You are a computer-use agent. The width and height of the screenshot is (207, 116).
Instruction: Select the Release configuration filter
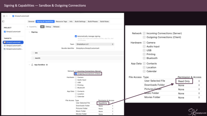point(56,27)
